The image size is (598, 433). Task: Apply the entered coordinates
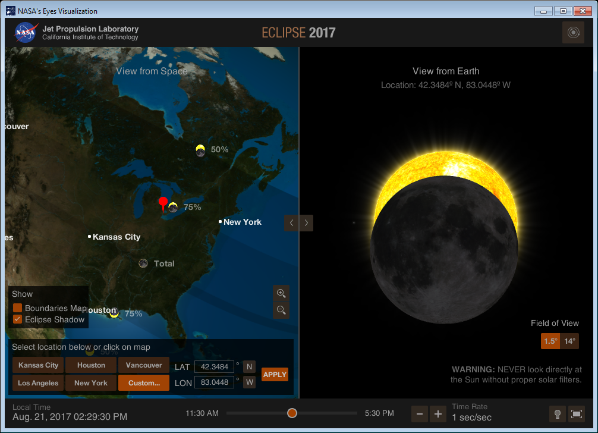pyautogui.click(x=275, y=375)
